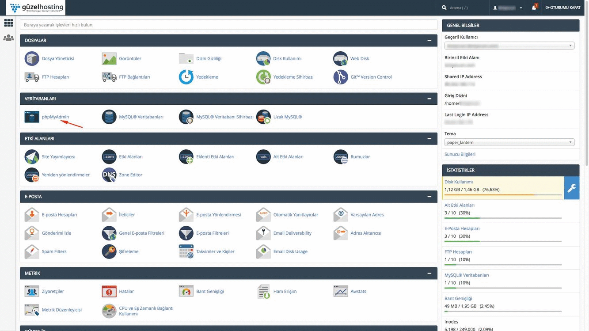Open the FTP Hesapları truck icon
The height and width of the screenshot is (331, 589).
coord(32,77)
